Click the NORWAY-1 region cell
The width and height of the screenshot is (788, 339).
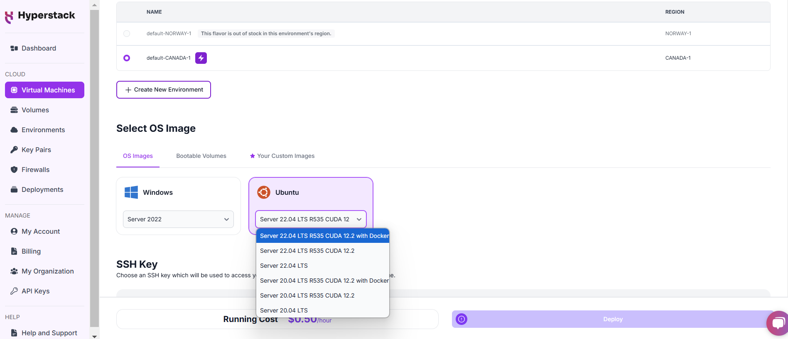pos(678,34)
